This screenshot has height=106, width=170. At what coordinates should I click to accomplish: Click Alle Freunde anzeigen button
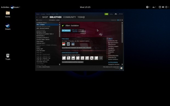pos(76,48)
